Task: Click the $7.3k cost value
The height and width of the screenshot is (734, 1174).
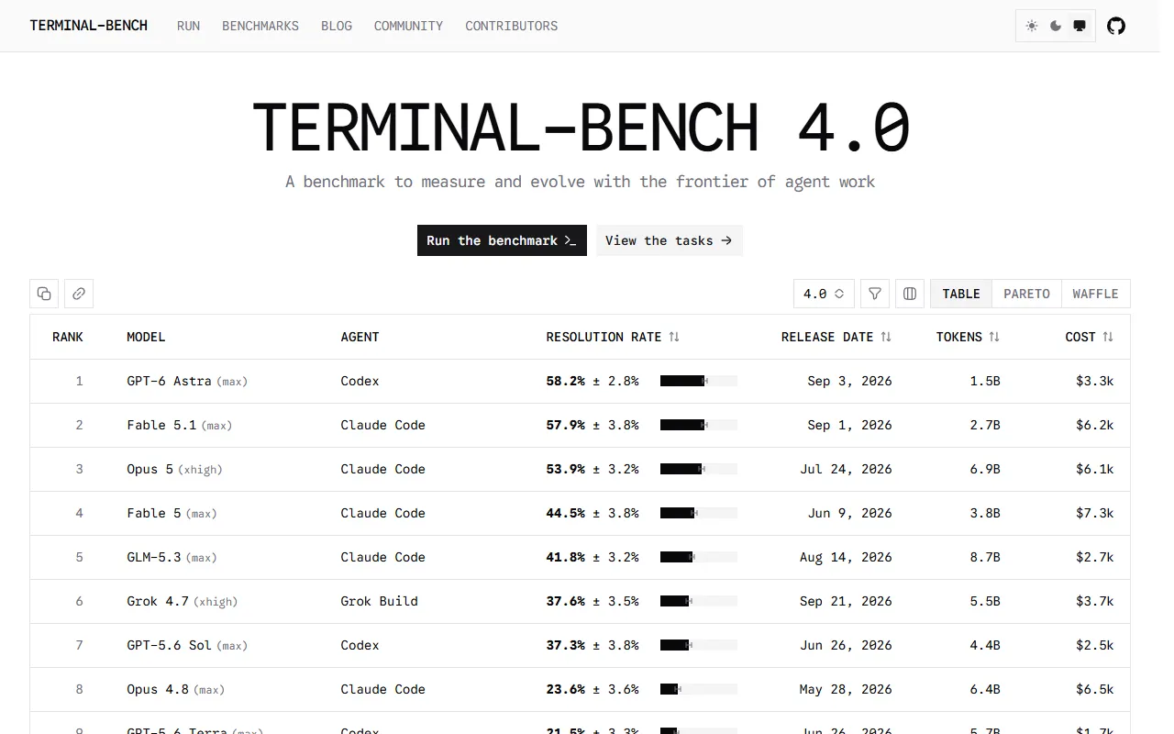Action: coord(1095,513)
